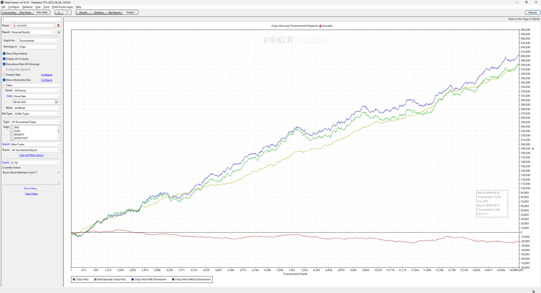Expand the Graph For dropdown

[39, 41]
